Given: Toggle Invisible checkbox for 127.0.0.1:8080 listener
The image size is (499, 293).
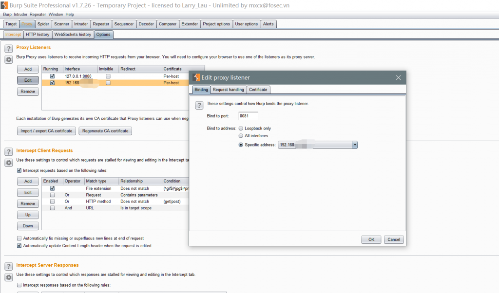Looking at the screenshot, I should (x=108, y=76).
